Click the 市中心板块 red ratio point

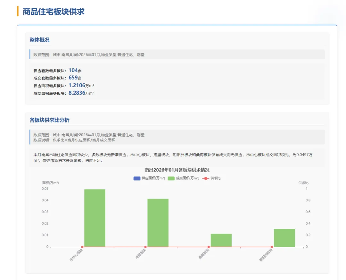[x=82, y=247]
